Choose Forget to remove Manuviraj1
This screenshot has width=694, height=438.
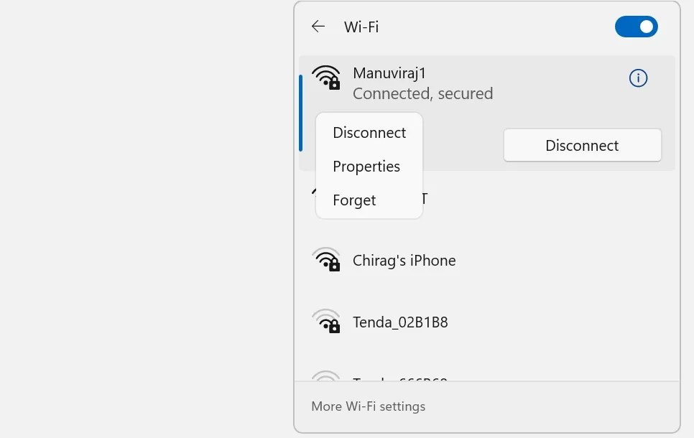353,200
